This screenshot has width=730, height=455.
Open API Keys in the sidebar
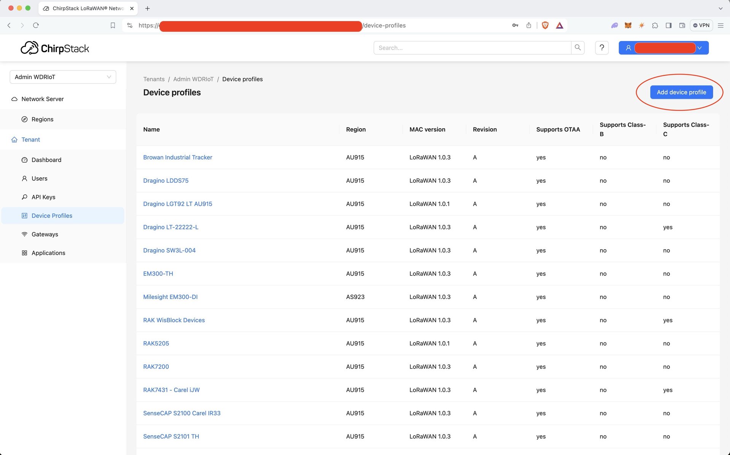(63, 197)
